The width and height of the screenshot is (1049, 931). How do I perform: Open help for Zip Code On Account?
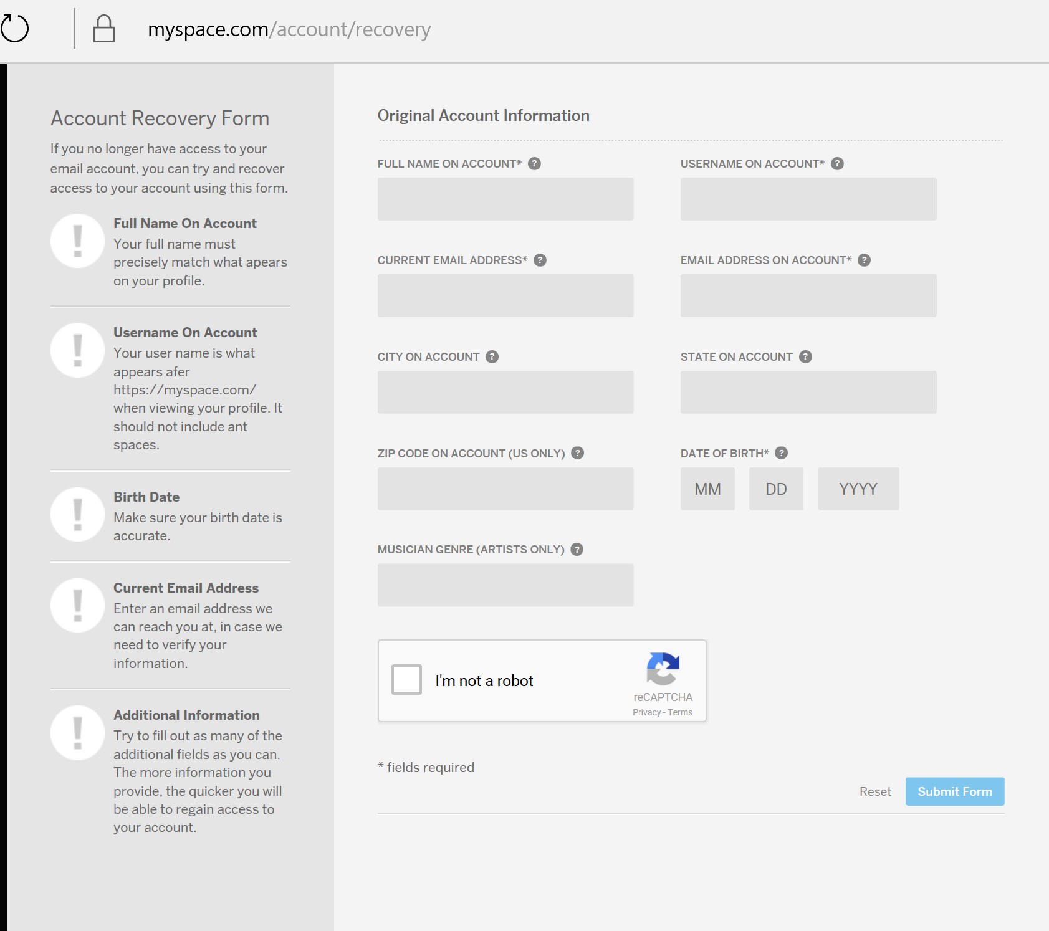[x=577, y=453]
